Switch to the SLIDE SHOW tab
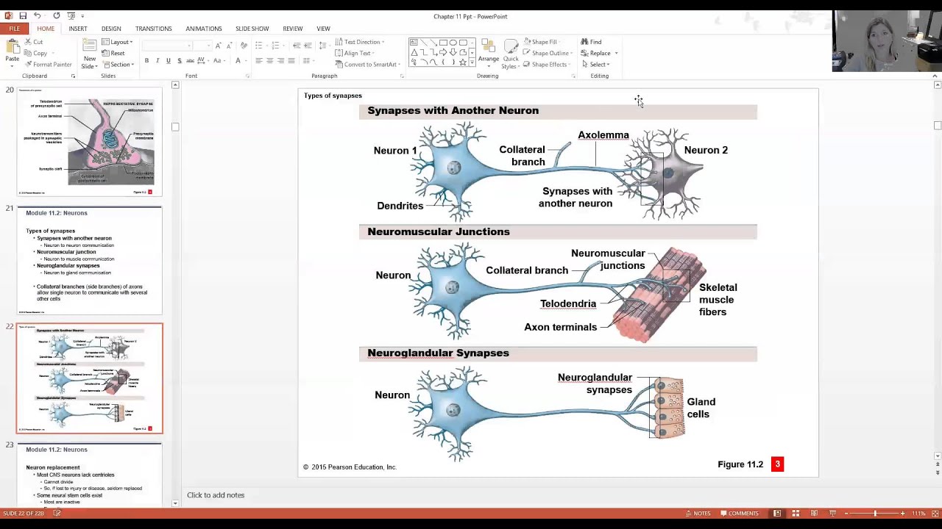 252,29
